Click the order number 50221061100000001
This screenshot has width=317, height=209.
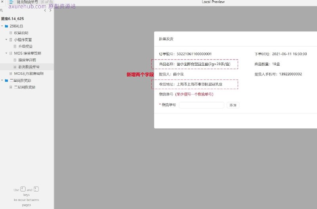(194, 54)
